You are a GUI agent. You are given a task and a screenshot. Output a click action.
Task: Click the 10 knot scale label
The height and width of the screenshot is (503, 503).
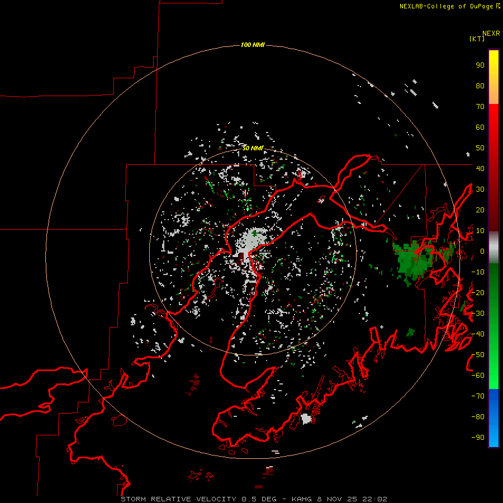pos(480,231)
